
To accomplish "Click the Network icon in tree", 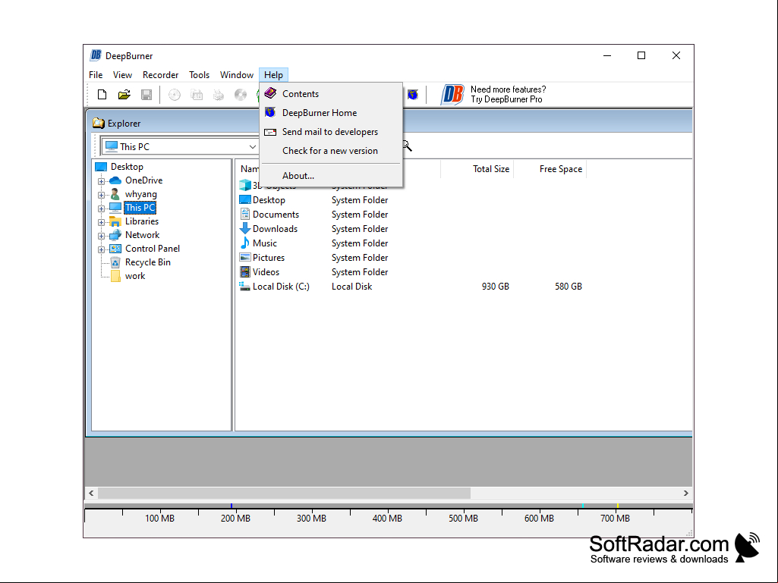I will coord(115,235).
